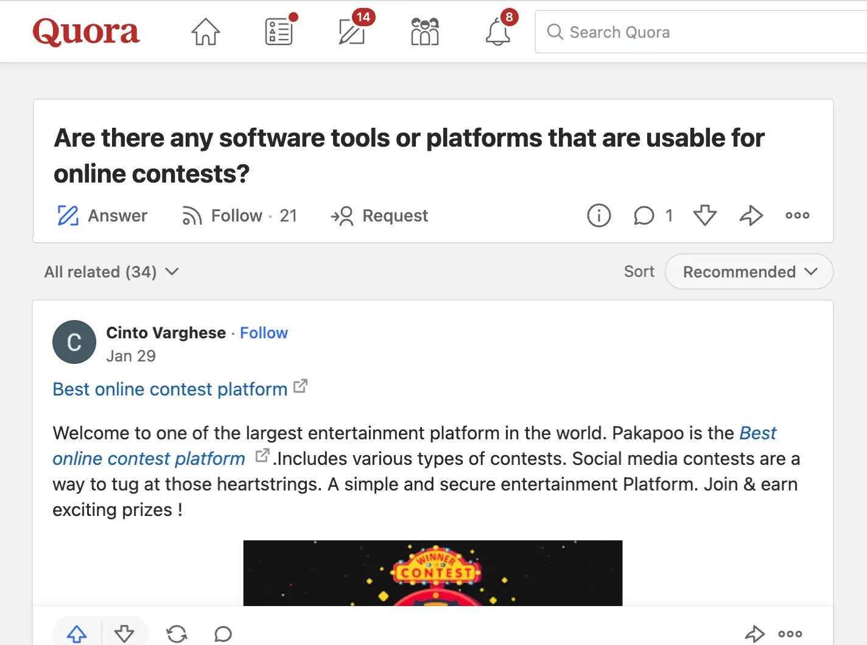Go to Quora home feed icon

click(x=206, y=32)
